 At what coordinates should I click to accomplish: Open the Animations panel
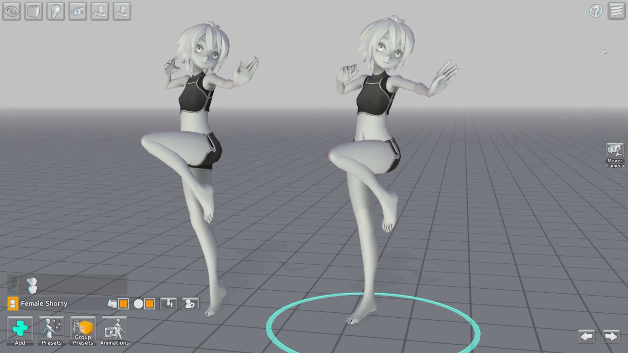point(114,331)
